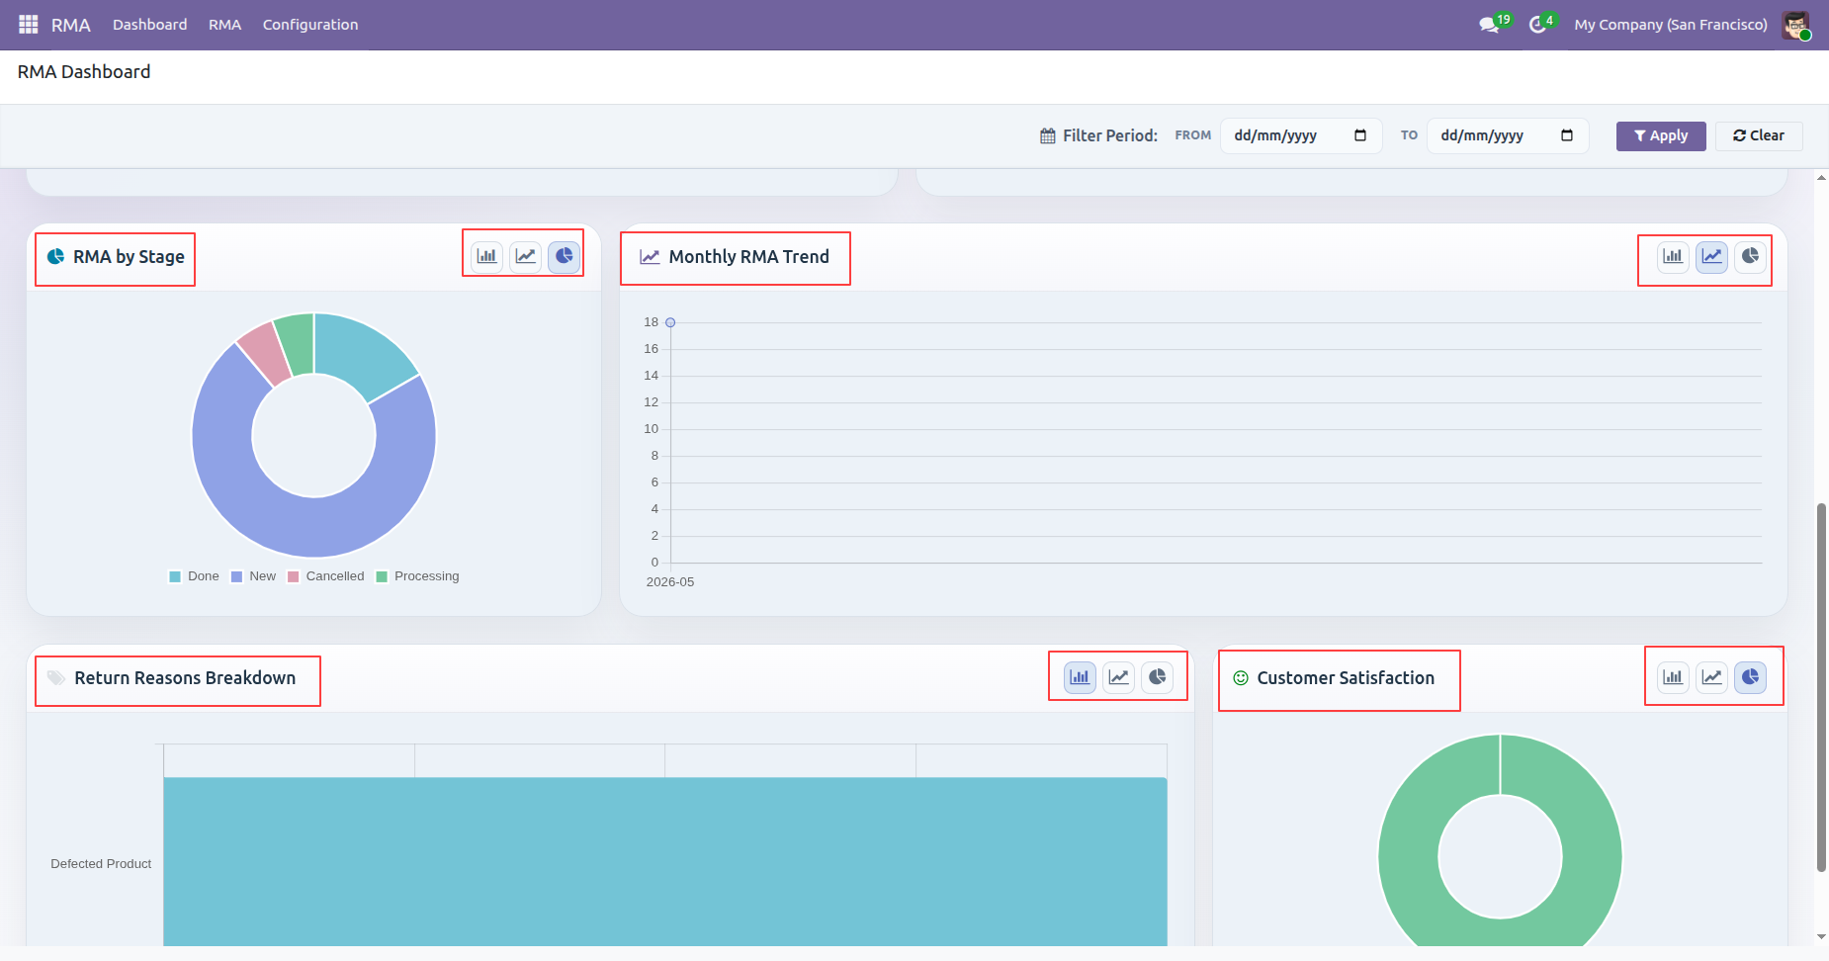
Task: Select pie chart view for Customer Satisfaction
Action: (1750, 677)
